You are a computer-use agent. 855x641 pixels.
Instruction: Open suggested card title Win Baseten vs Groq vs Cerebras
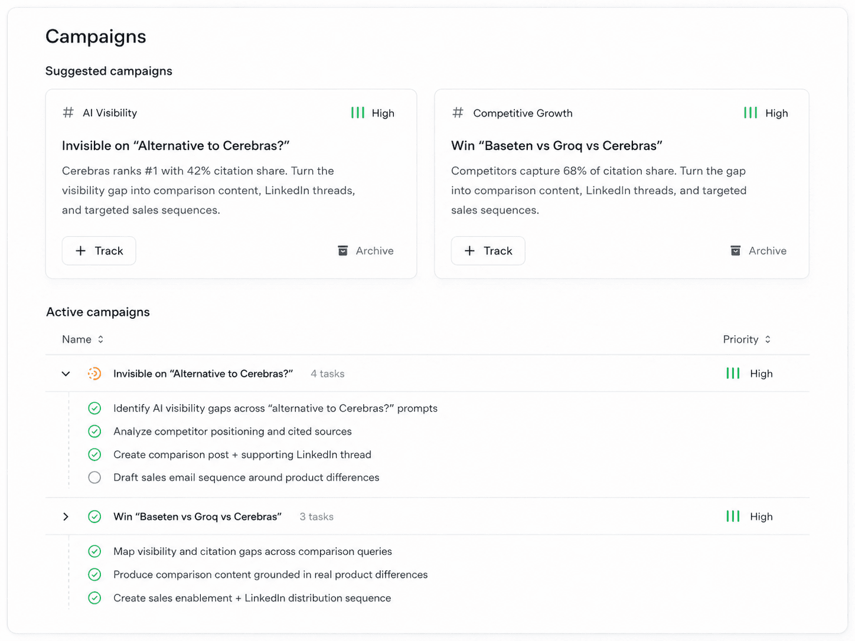coord(557,146)
